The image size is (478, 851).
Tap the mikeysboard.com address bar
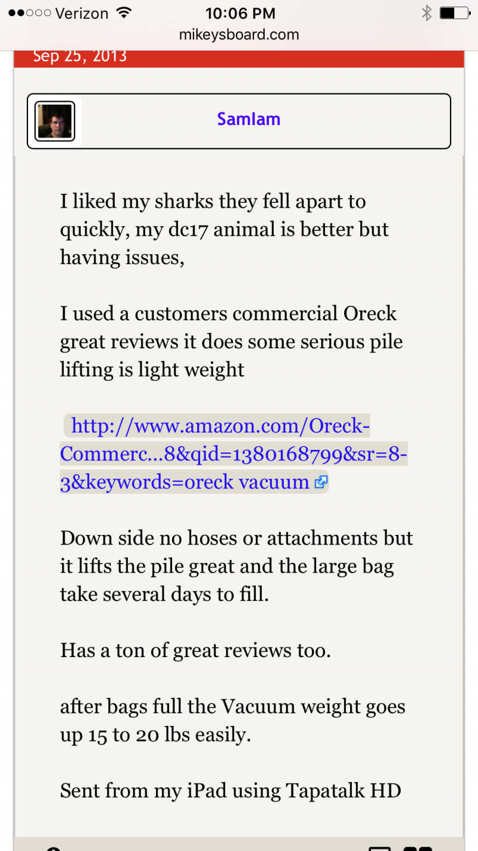point(239,35)
